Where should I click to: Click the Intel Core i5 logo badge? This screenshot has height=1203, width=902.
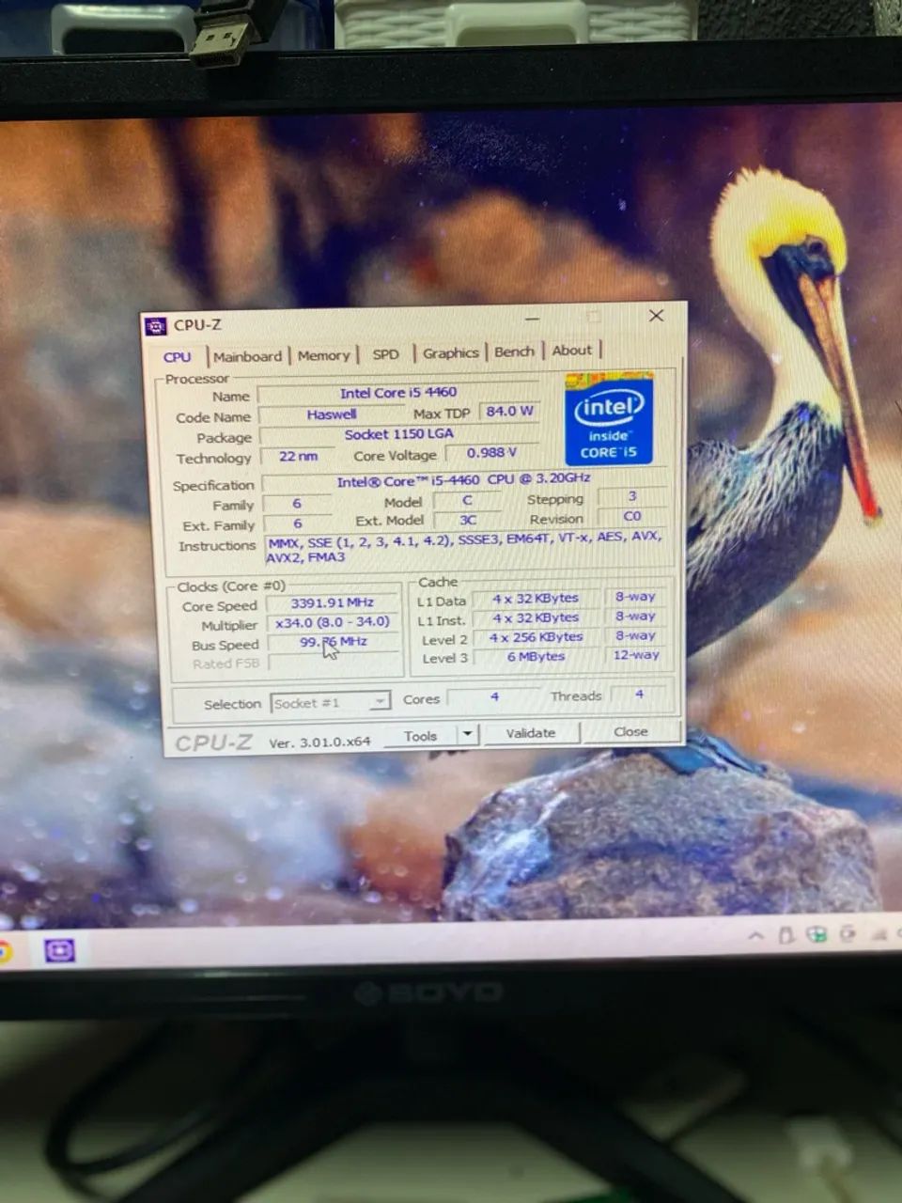[x=609, y=418]
